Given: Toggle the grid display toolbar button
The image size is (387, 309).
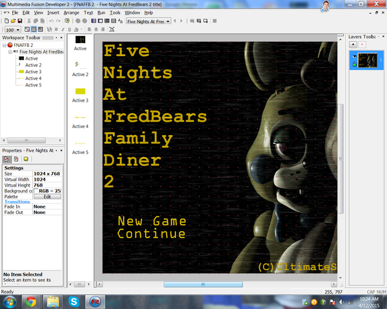Looking at the screenshot, I should 34,30.
